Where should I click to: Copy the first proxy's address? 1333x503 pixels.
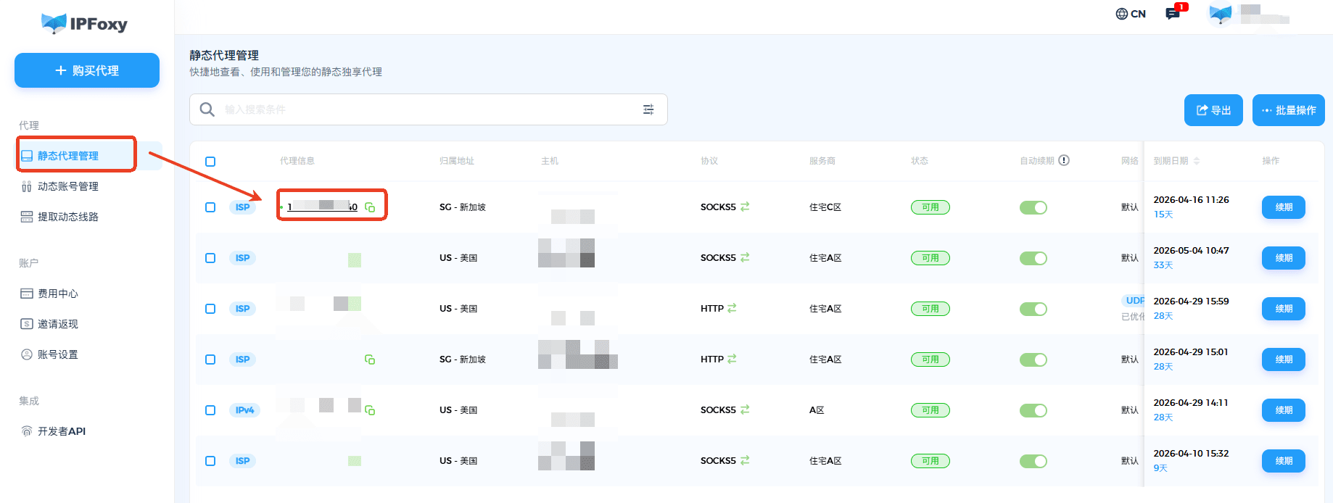[370, 207]
